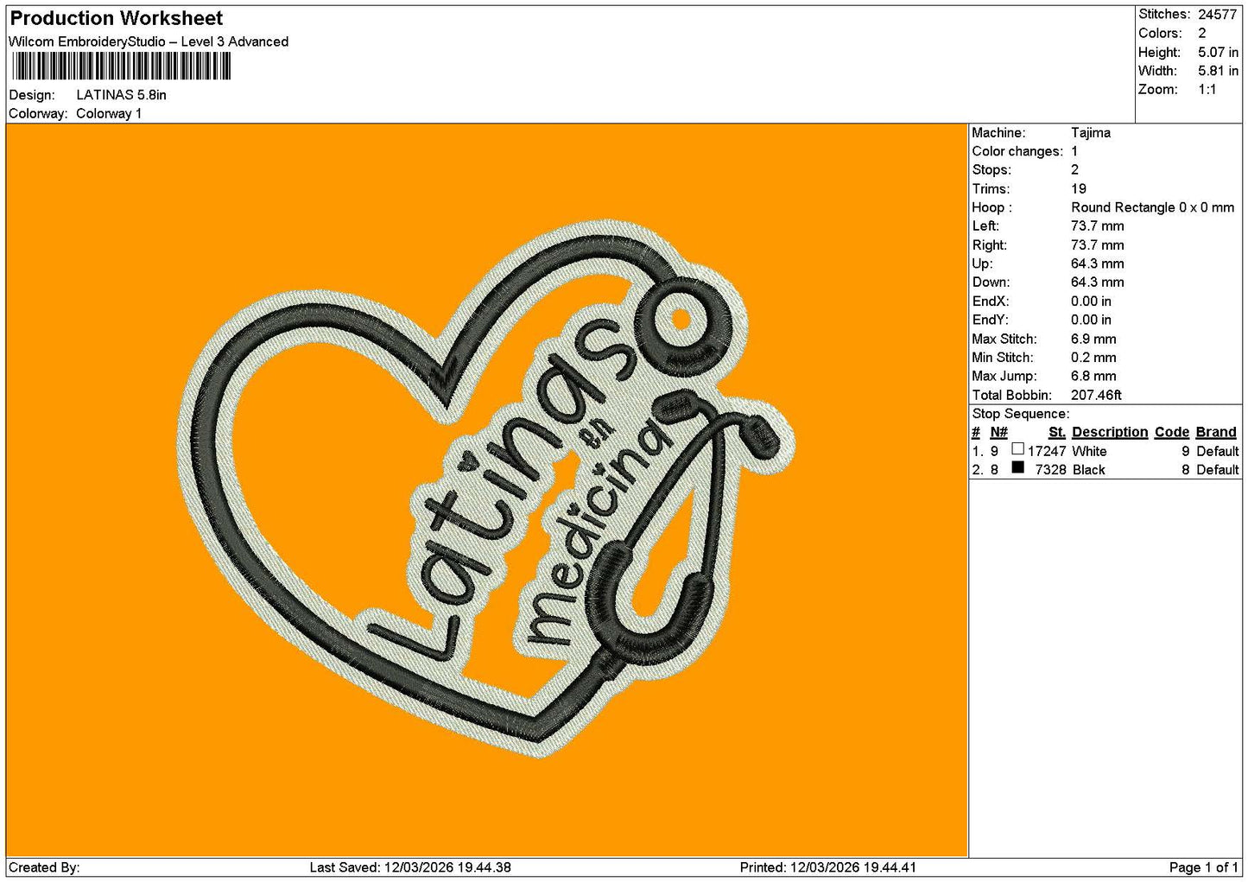Click the 'Color changes:' label

[1017, 152]
